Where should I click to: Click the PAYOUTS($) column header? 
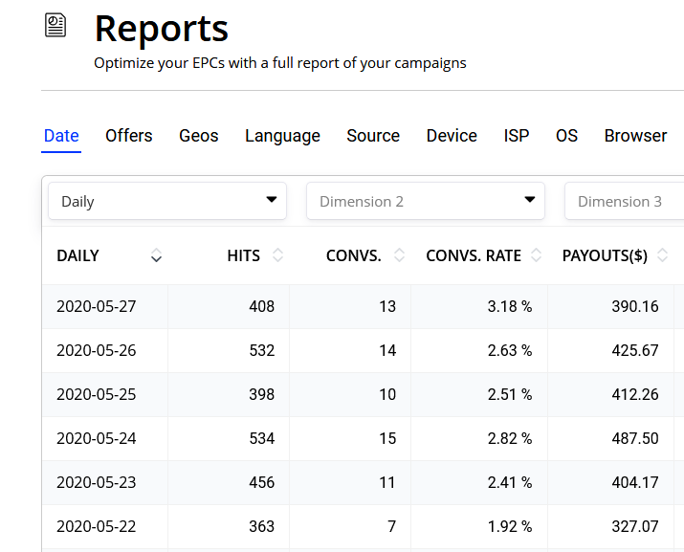[x=605, y=255]
